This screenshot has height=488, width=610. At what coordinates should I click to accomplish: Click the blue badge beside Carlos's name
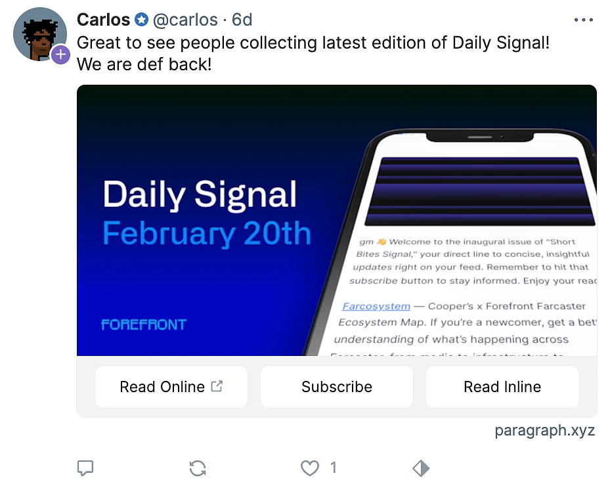[141, 20]
